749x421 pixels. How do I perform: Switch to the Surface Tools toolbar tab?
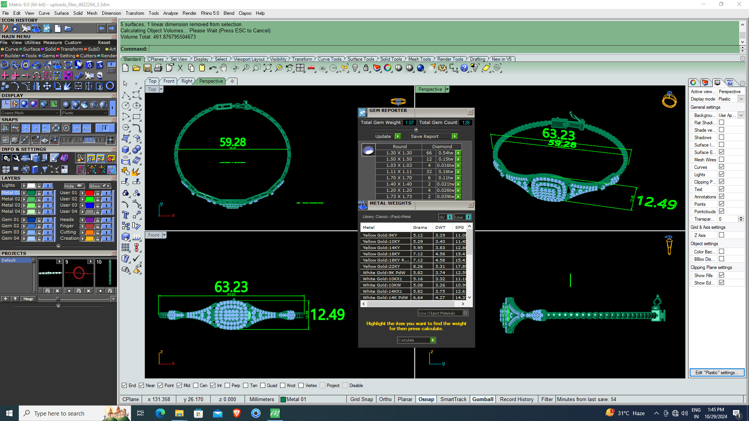(x=360, y=59)
